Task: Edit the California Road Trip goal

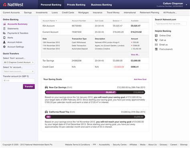Action: pos(72,112)
